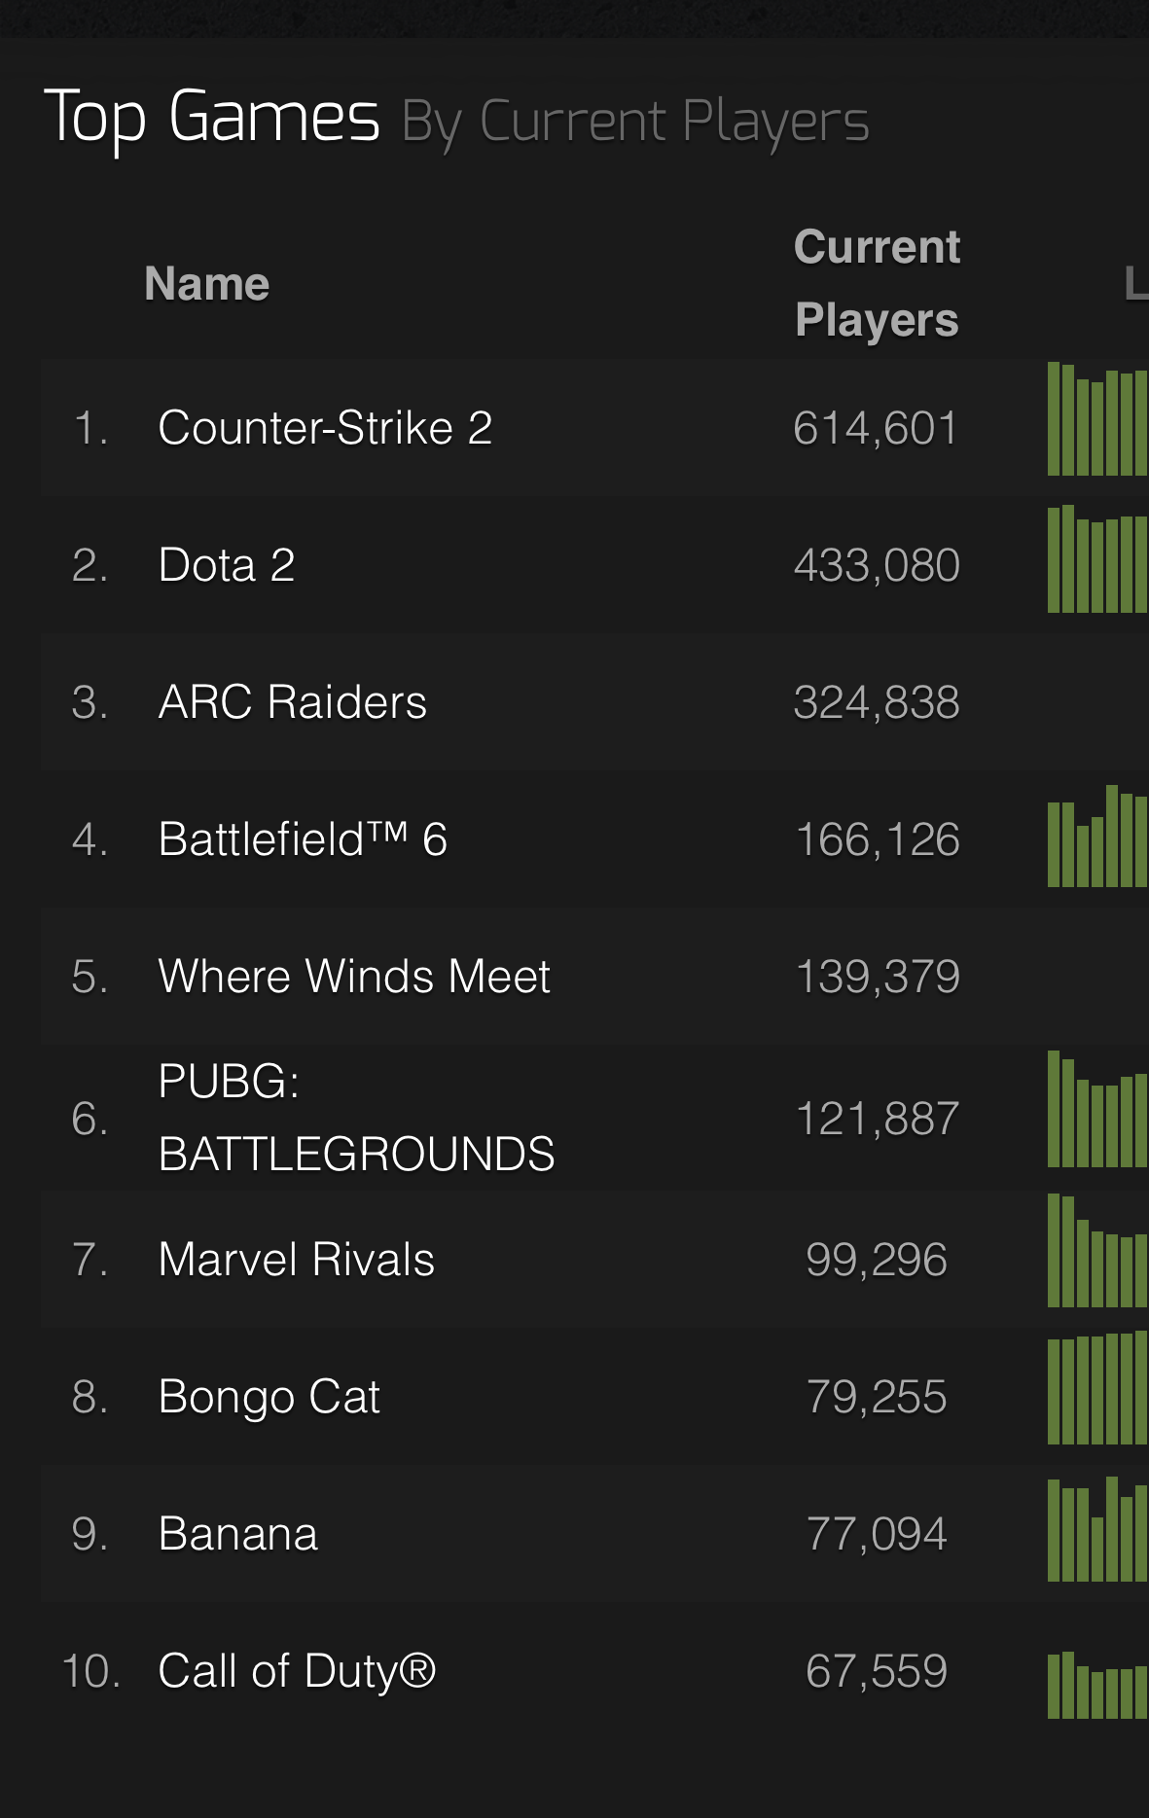Screen dimensions: 1149x1818
Task: Click the ARC Raiders game name
Action: (292, 702)
